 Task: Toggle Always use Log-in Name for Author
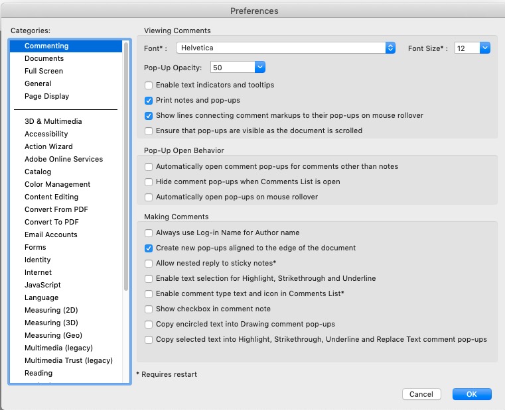tap(149, 233)
